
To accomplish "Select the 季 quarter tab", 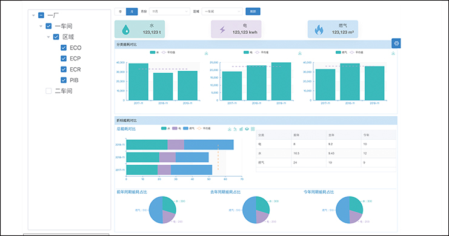I will pyautogui.click(x=120, y=11).
